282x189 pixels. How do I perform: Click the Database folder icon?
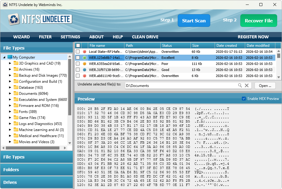tap(16, 87)
